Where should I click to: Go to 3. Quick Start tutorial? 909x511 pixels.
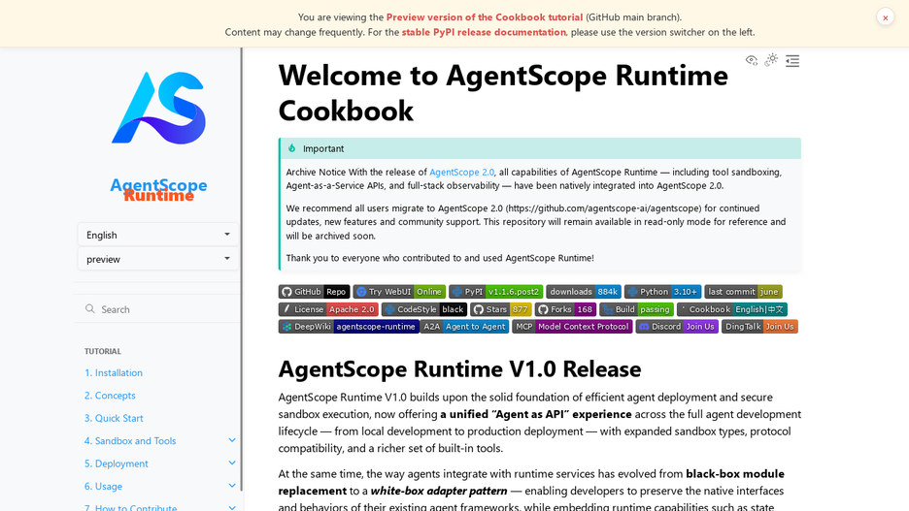pos(114,418)
